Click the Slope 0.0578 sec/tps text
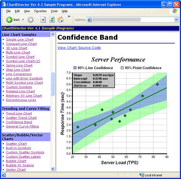This screenshot has height=179, width=181. coord(94,75)
